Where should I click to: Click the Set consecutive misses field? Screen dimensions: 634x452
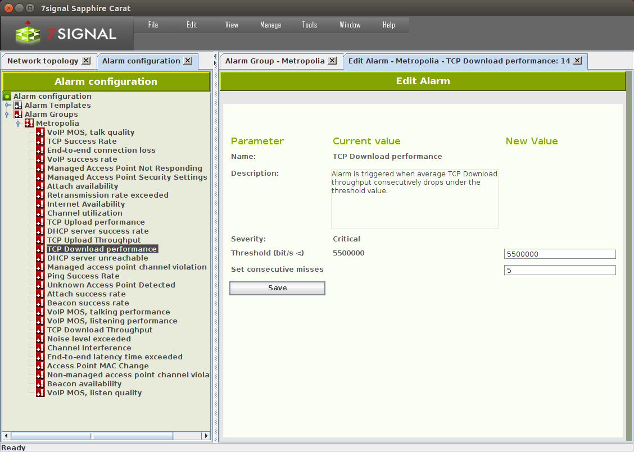[560, 270]
